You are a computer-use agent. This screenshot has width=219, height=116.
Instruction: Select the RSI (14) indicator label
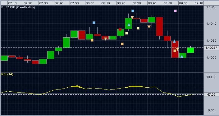(7, 74)
